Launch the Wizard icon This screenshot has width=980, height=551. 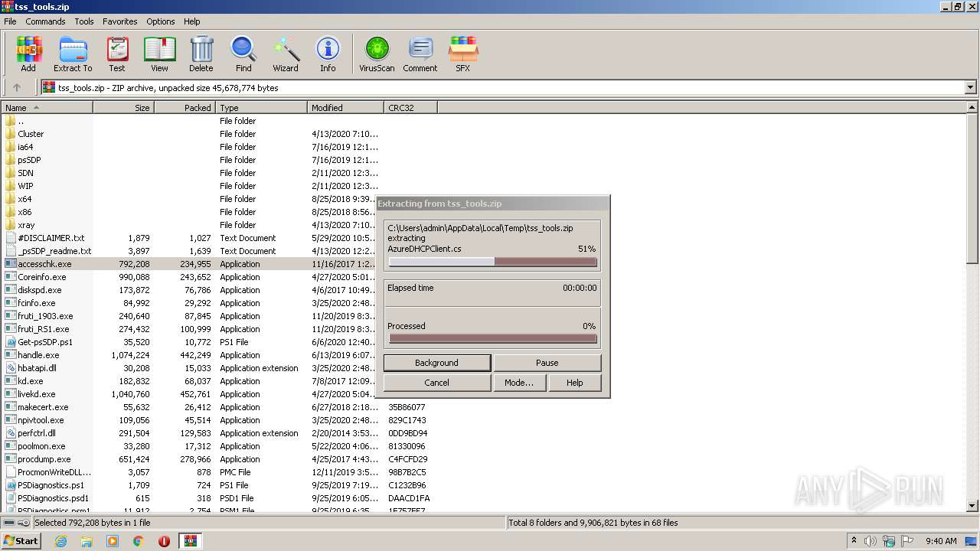point(286,54)
